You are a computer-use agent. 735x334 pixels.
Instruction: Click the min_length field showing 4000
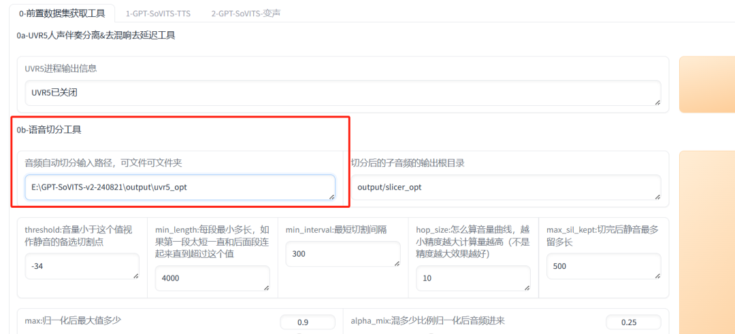tap(212, 278)
